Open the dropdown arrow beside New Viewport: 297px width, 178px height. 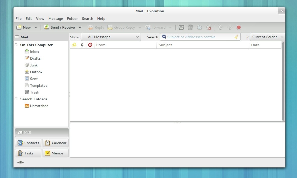(x=36, y=27)
